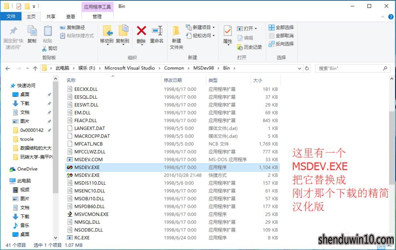Expand address bar history dropdown
The width and height of the screenshot is (396, 250).
click(x=299, y=68)
